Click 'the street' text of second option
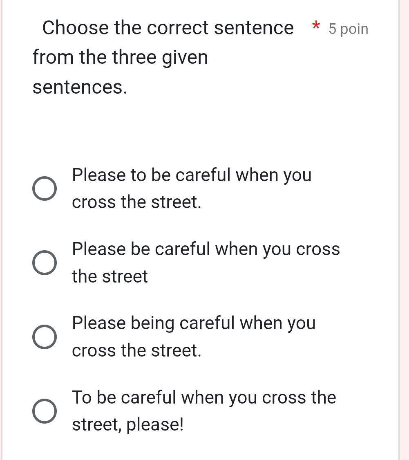The width and height of the screenshot is (409, 460). click(x=110, y=276)
